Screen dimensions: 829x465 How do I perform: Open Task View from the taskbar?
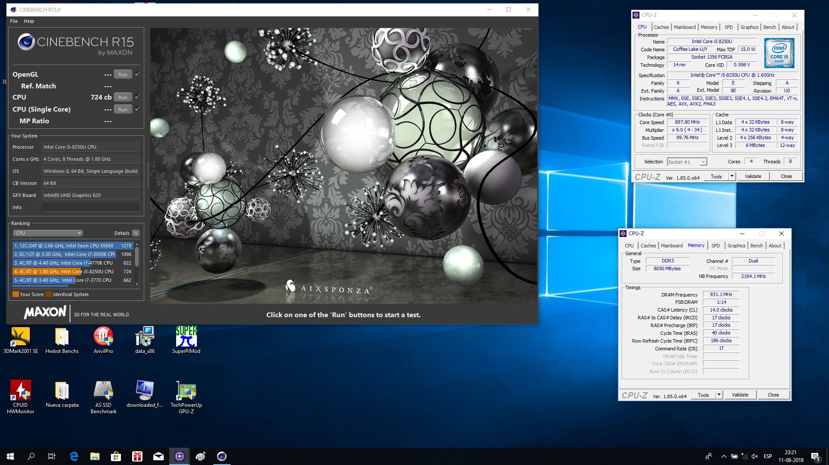(52, 456)
